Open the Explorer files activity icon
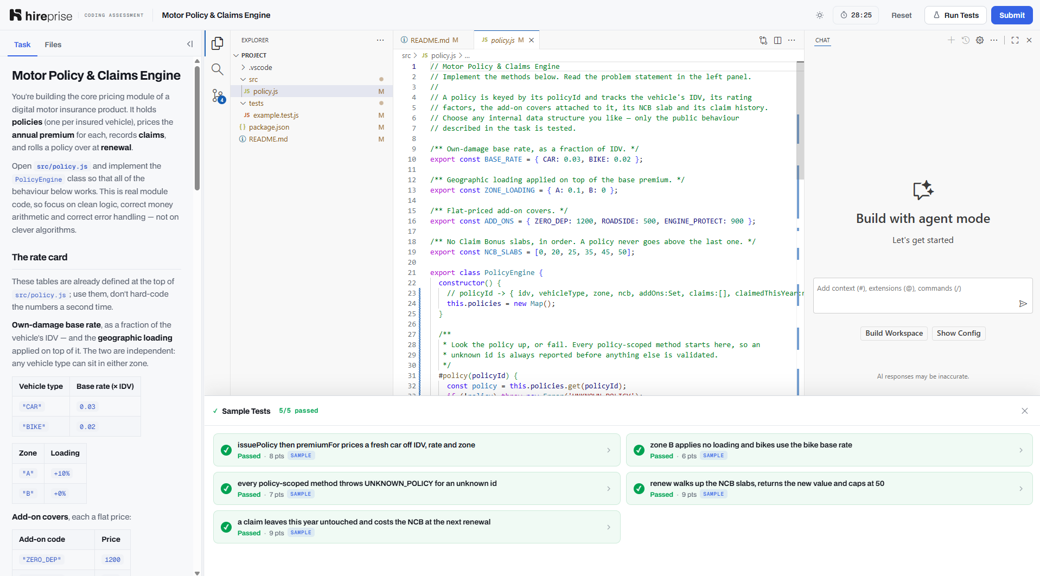Screen dimensions: 1040x576 [218, 43]
